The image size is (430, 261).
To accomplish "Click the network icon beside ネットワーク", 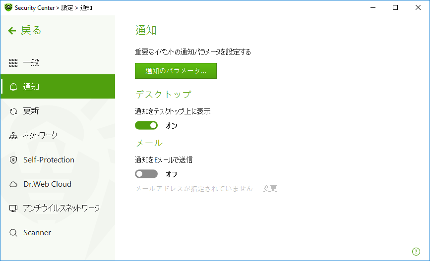I will (13, 136).
